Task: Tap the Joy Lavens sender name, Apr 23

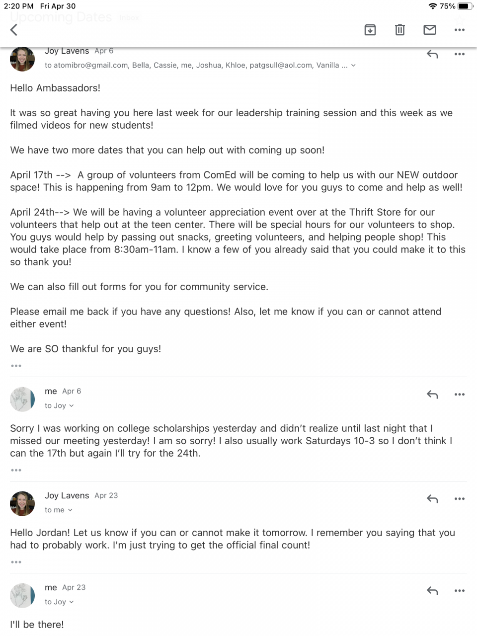Action: 67,495
